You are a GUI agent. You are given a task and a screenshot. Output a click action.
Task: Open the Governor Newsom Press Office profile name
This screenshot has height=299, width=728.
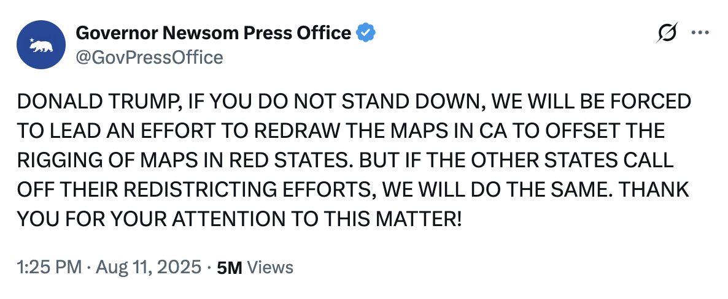point(214,32)
